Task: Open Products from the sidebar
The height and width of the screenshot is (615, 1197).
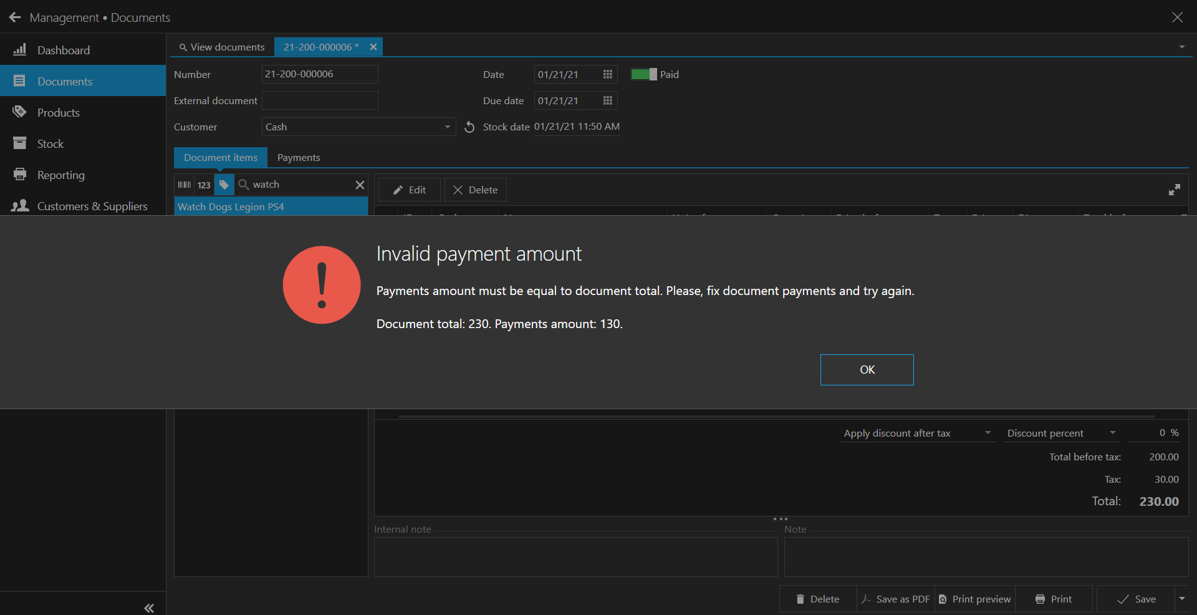Action: (58, 112)
